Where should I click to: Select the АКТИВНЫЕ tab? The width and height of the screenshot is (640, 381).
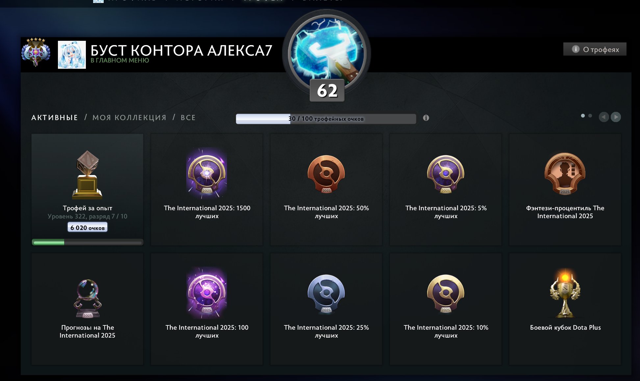pyautogui.click(x=55, y=117)
